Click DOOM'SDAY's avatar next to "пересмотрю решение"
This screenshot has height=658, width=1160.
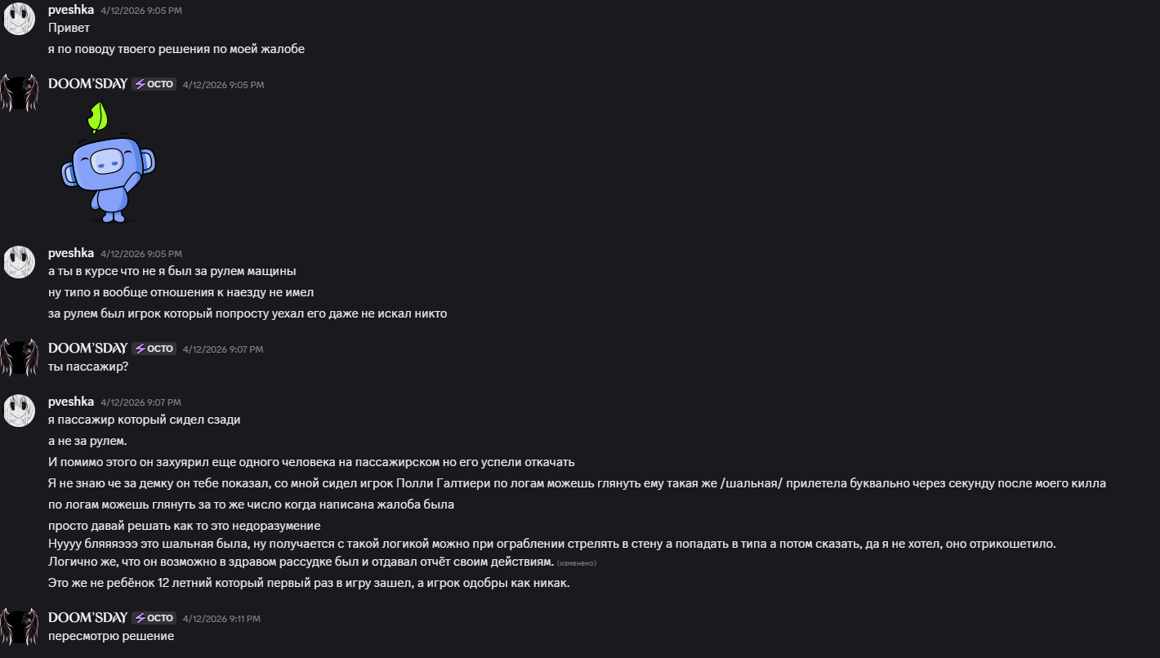(x=19, y=626)
